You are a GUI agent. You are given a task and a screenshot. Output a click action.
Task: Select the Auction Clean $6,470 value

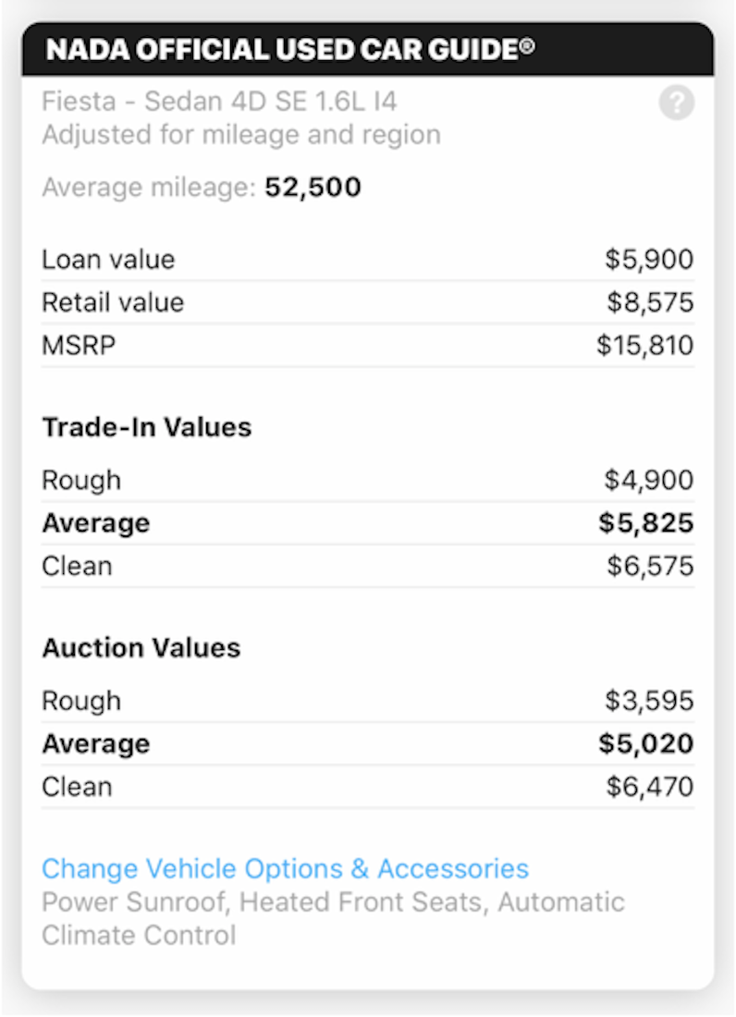649,787
